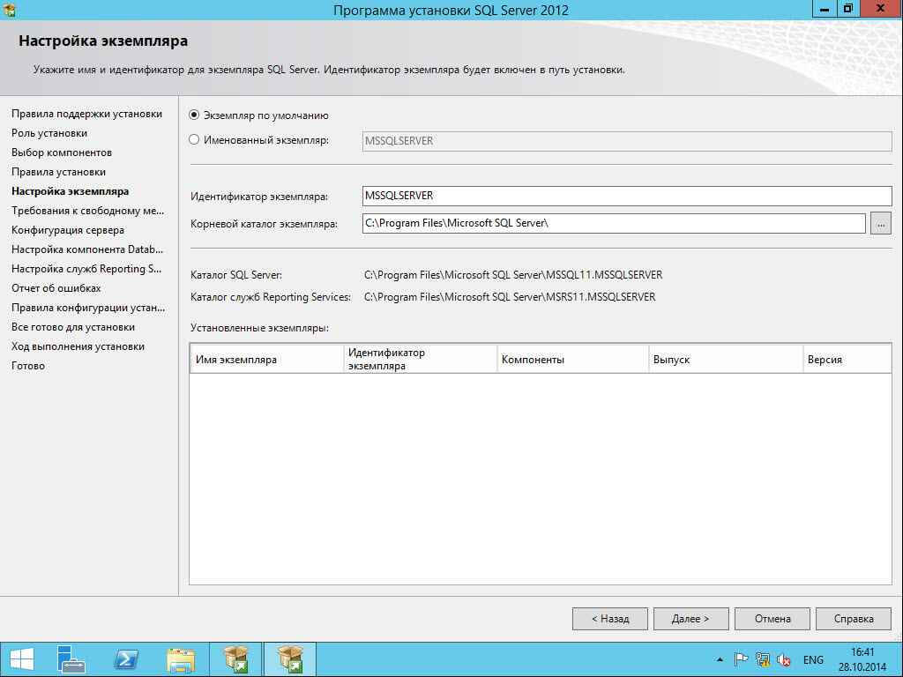Open step Правила конфигурации установки
The height and width of the screenshot is (677, 903).
(88, 308)
